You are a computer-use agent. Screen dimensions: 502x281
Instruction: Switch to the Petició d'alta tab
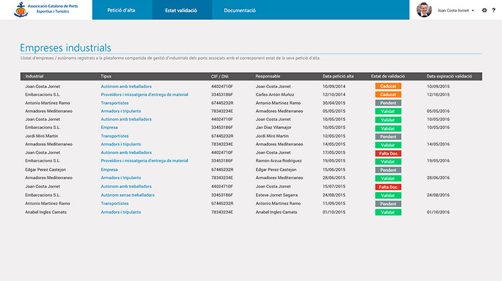pyautogui.click(x=121, y=10)
